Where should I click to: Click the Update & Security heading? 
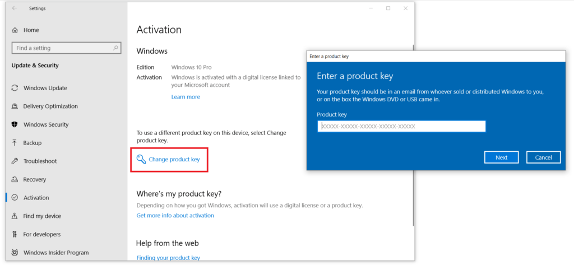tap(35, 66)
